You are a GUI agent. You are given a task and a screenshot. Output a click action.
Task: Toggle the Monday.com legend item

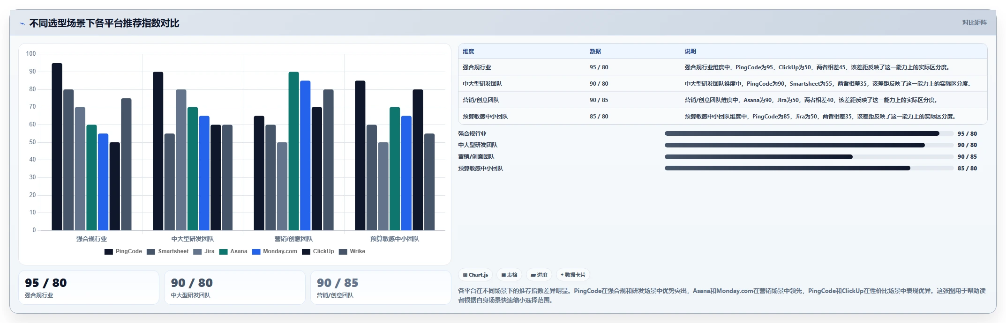click(x=275, y=252)
